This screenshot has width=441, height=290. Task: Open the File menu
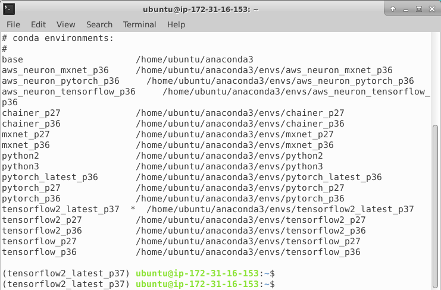[13, 24]
